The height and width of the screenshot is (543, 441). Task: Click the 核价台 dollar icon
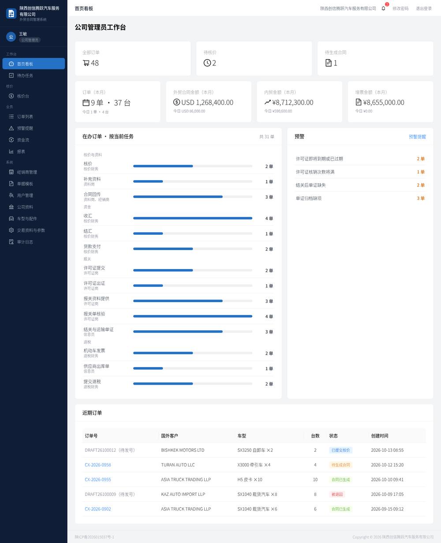[x=11, y=96]
